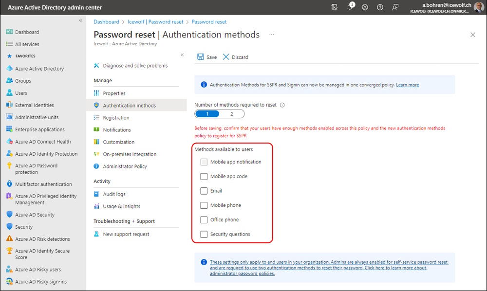The height and width of the screenshot is (291, 487).
Task: Click the Discard button
Action: click(x=235, y=57)
